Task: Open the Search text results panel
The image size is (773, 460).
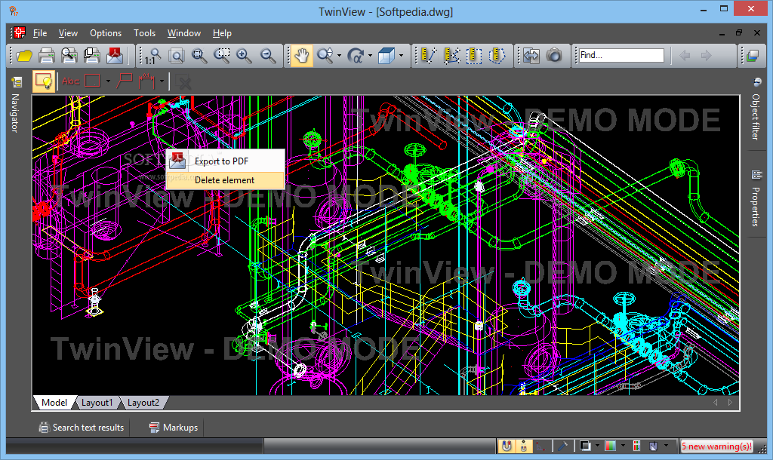Action: tap(82, 428)
